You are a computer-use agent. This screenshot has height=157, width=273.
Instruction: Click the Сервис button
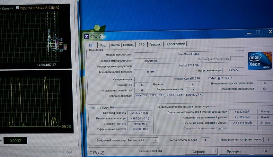[198, 151]
